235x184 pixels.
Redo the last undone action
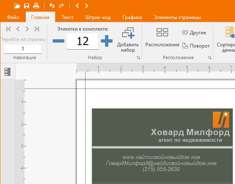[61, 6]
